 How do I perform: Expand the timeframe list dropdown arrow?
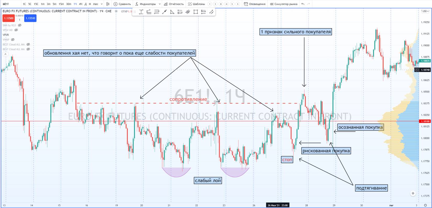point(102,4)
